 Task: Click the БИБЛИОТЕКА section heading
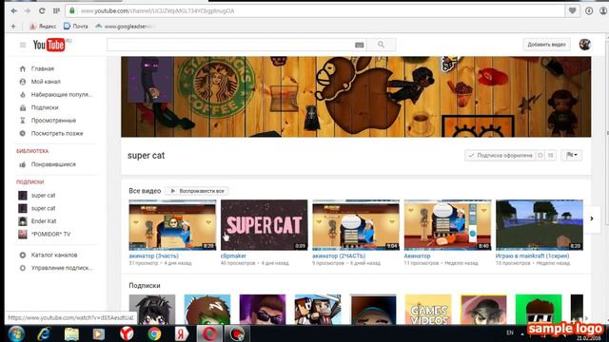32,151
